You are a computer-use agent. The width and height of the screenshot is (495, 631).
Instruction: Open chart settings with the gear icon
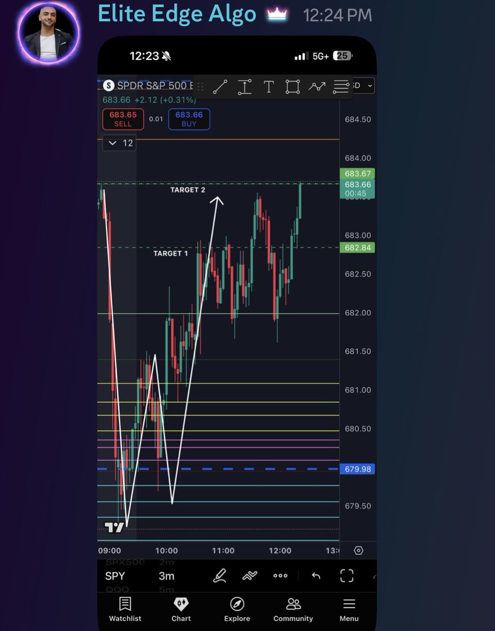[x=358, y=550]
